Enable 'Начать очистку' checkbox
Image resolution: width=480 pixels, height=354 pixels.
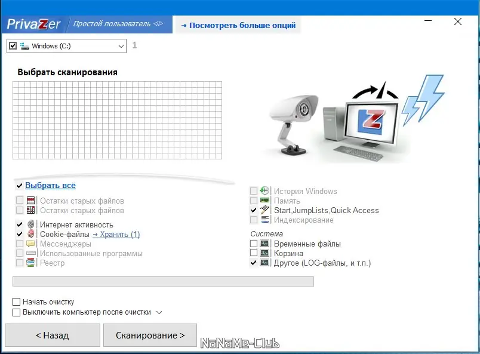[17, 302]
